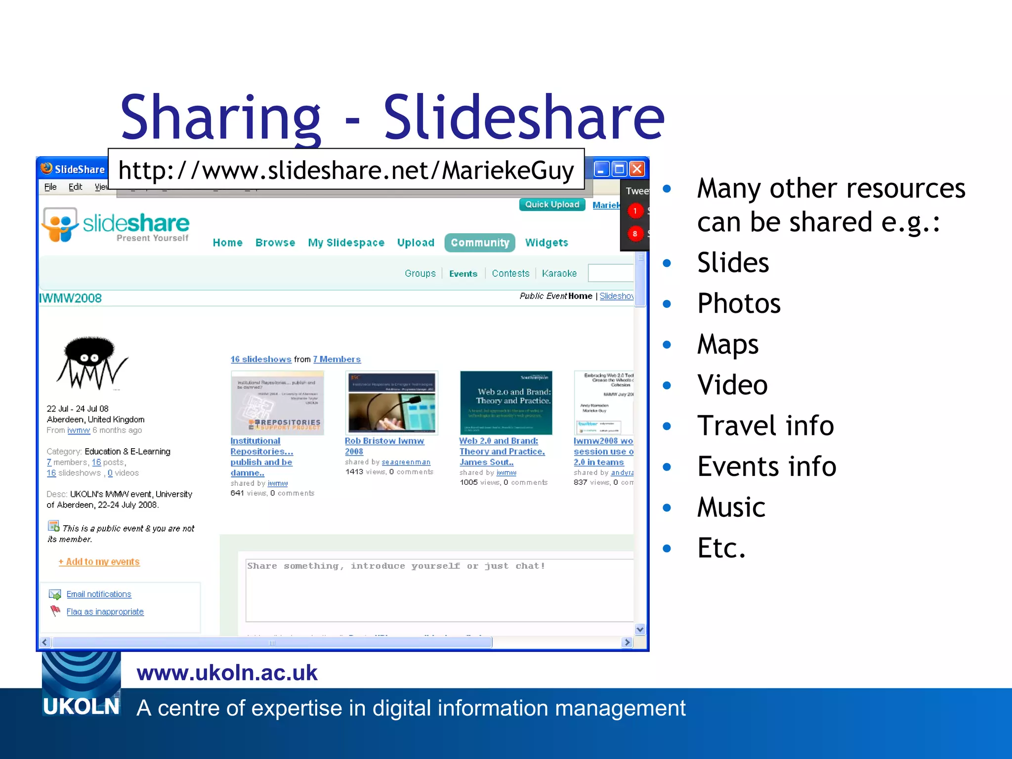This screenshot has width=1012, height=759.
Task: Click the Email notifications envelope icon
Action: (x=55, y=594)
